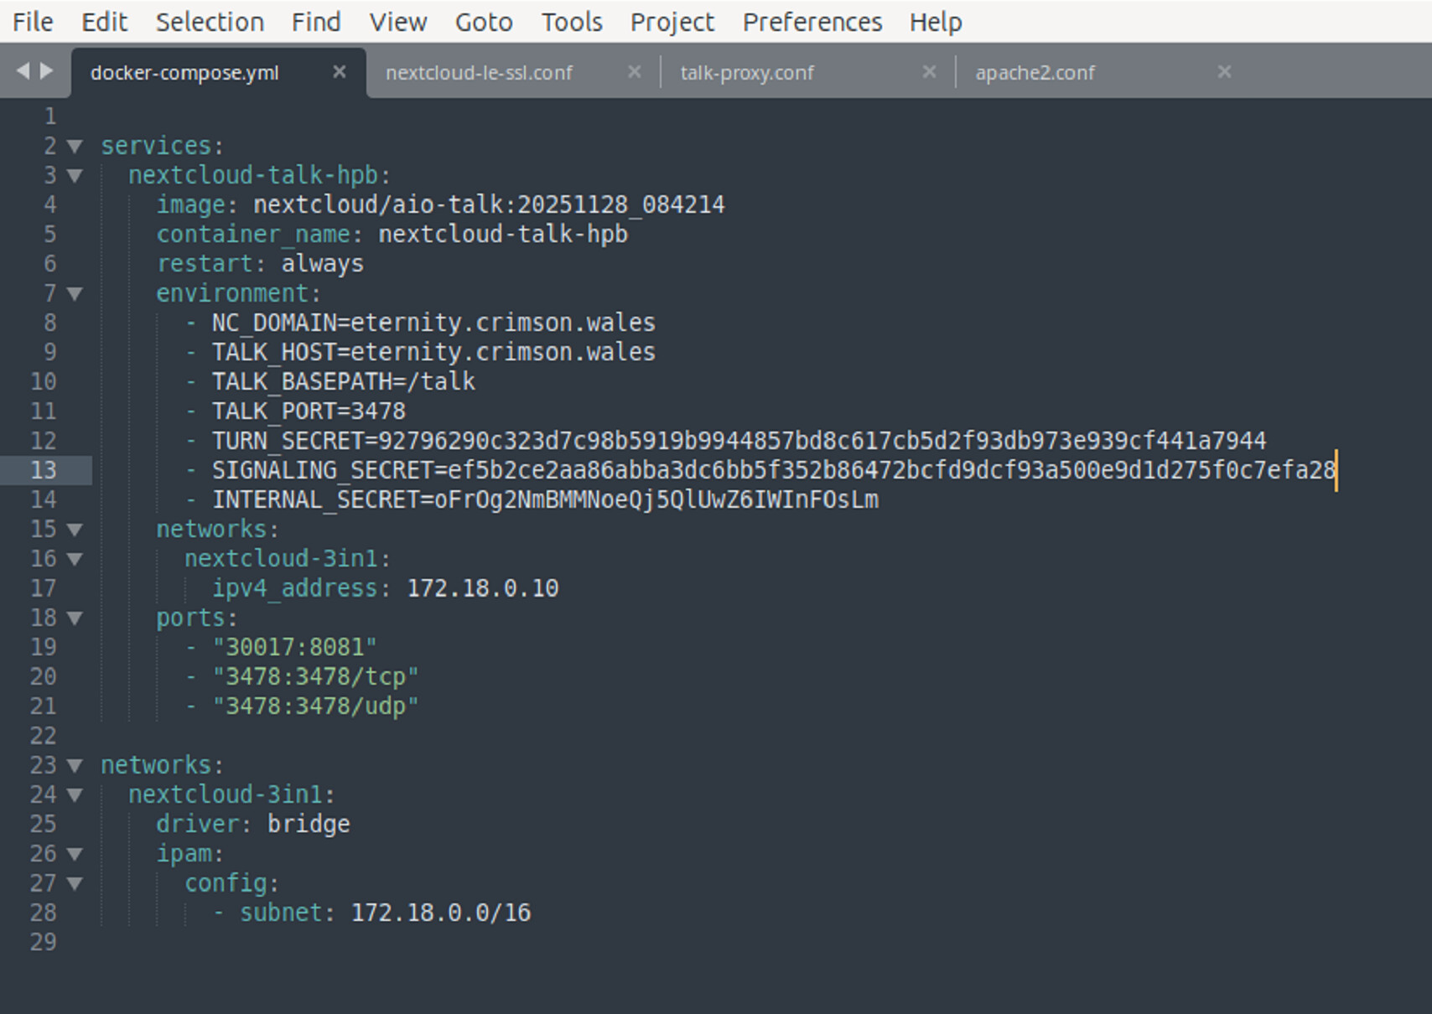The width and height of the screenshot is (1432, 1014).
Task: Open the Selection menu
Action: [x=210, y=22]
